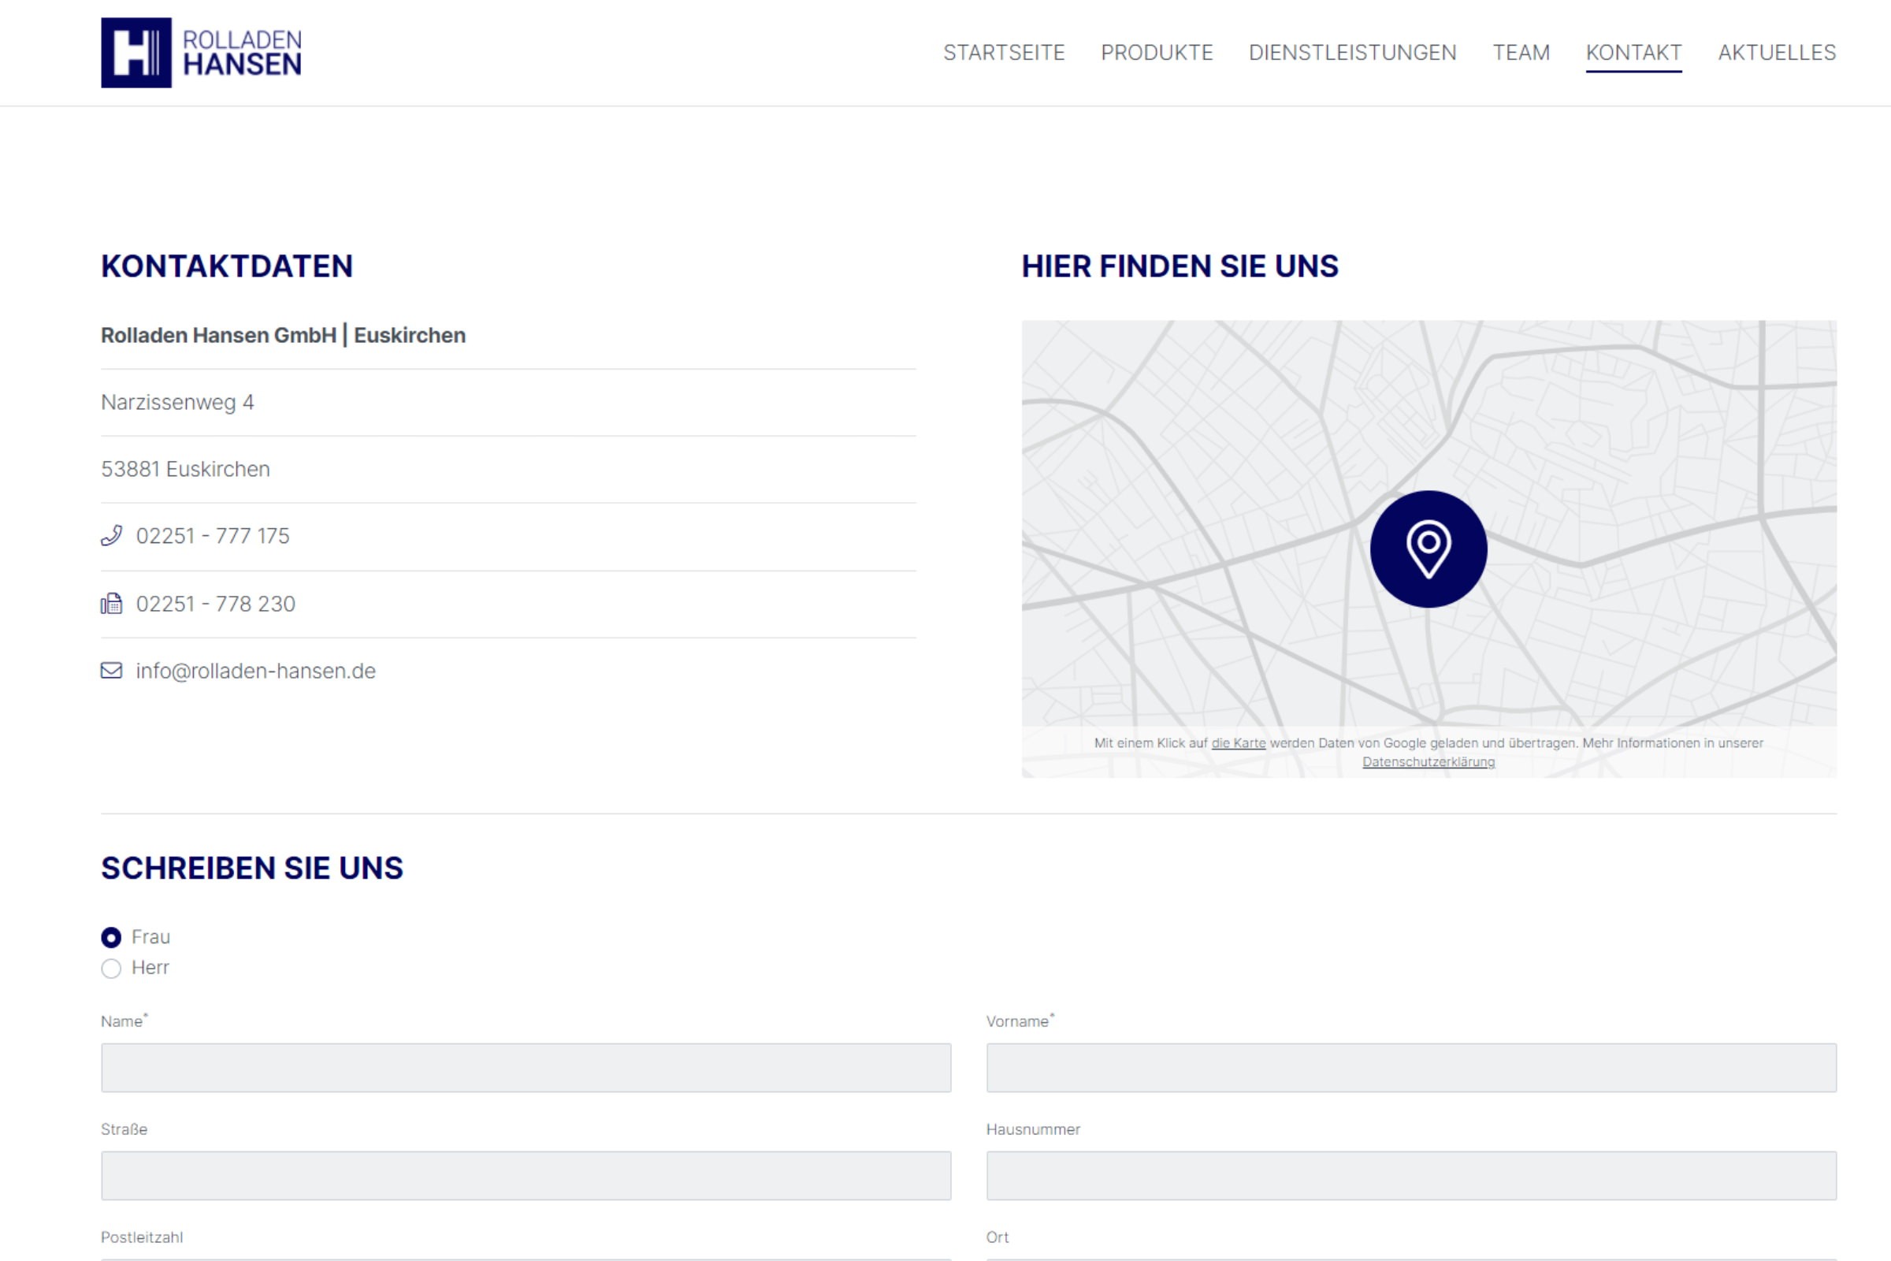Click the phone handset icon

tap(112, 536)
